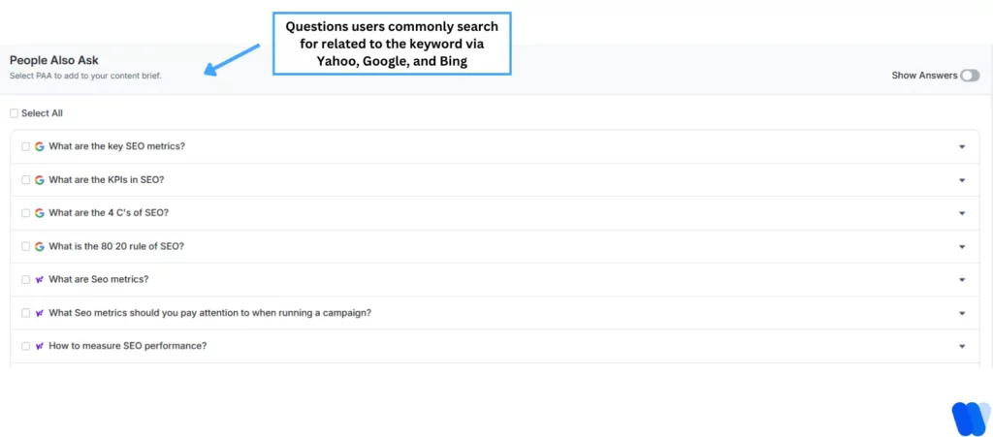Viewport: 993px width, 437px height.
Task: Check 'What are the KPIs in SEO?' checkbox
Action: [x=26, y=179]
